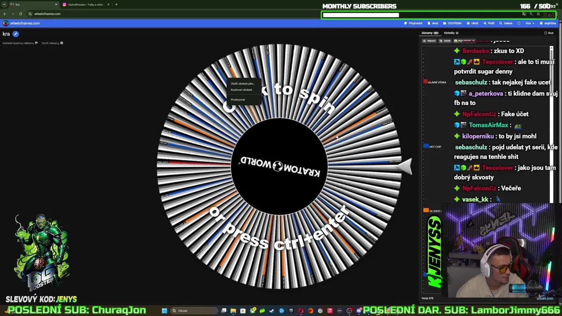Viewport: 562px width, 316px height.
Task: Click the Hledat taskbar search box
Action: coord(194,311)
